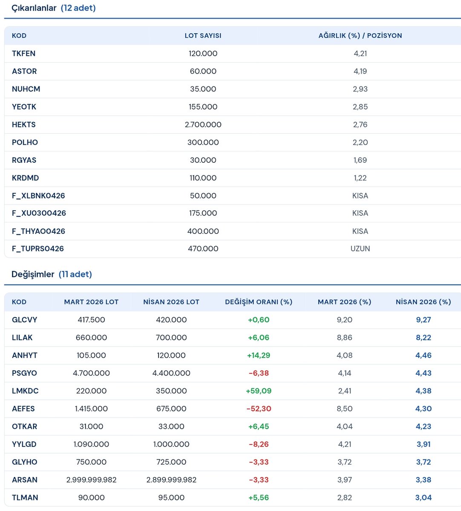The image size is (461, 511).
Task: Click the AEFES stock code
Action: tap(23, 409)
